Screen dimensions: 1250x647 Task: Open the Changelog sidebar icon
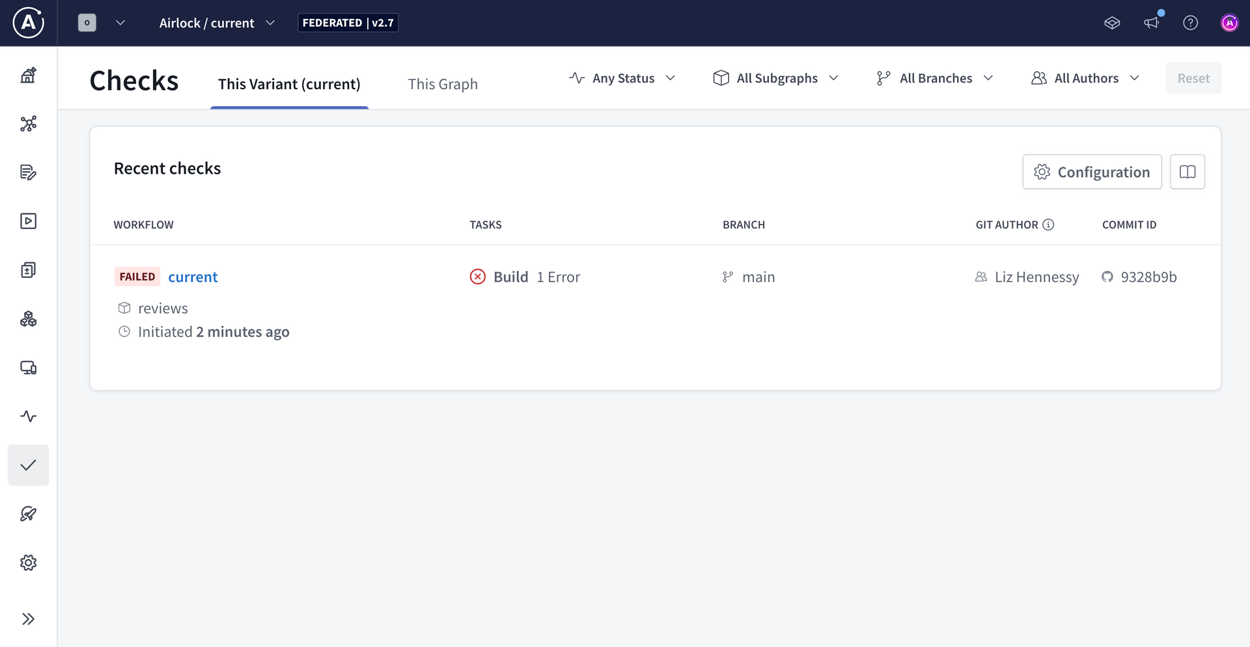(x=28, y=269)
